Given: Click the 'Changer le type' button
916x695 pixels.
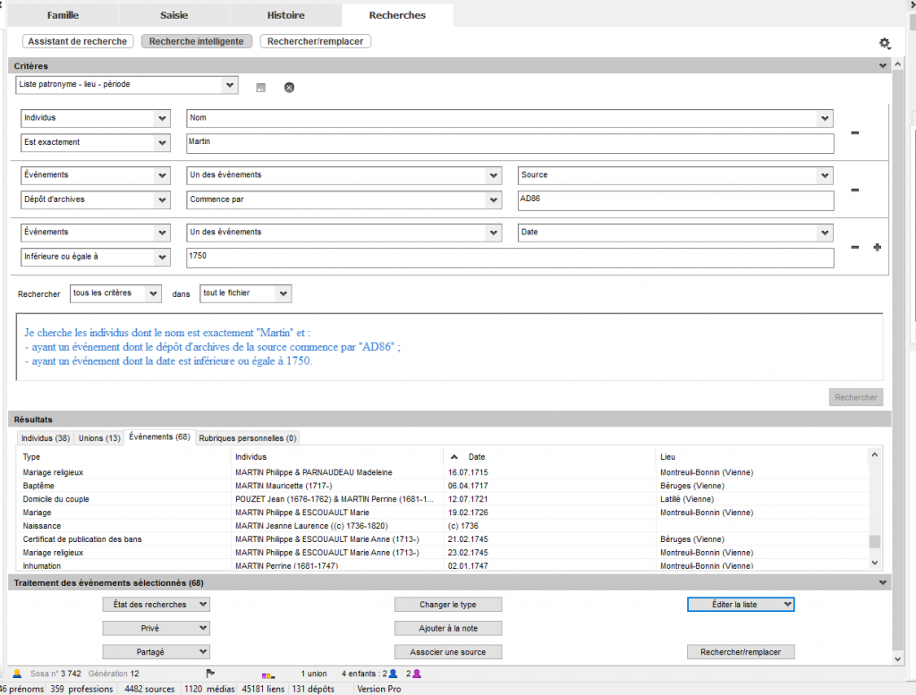Looking at the screenshot, I should [x=448, y=605].
